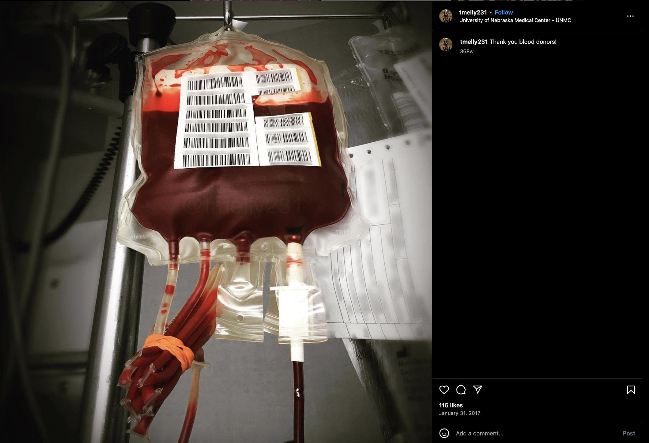Click the blood bag photo
The height and width of the screenshot is (443, 649).
(216, 222)
